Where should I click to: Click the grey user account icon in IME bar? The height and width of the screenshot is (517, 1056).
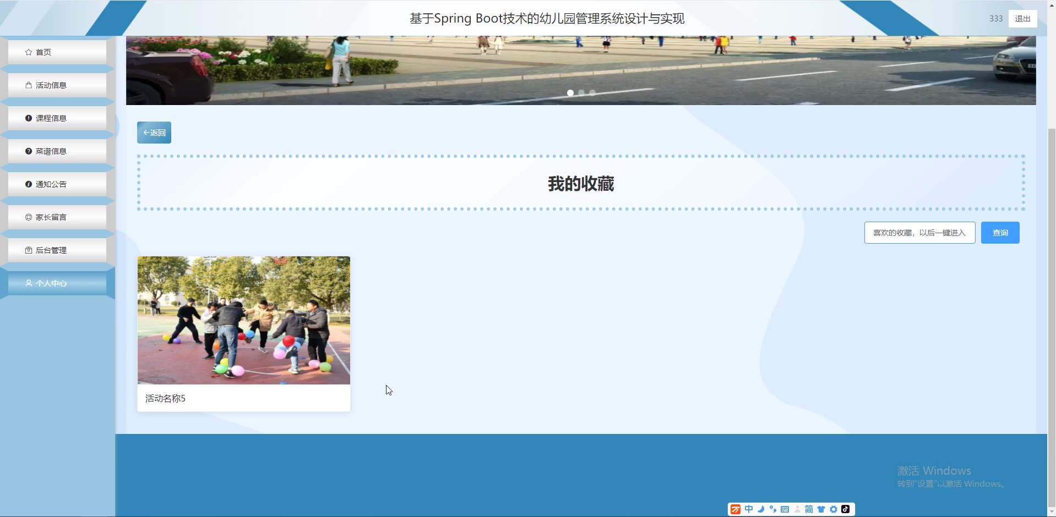[797, 509]
